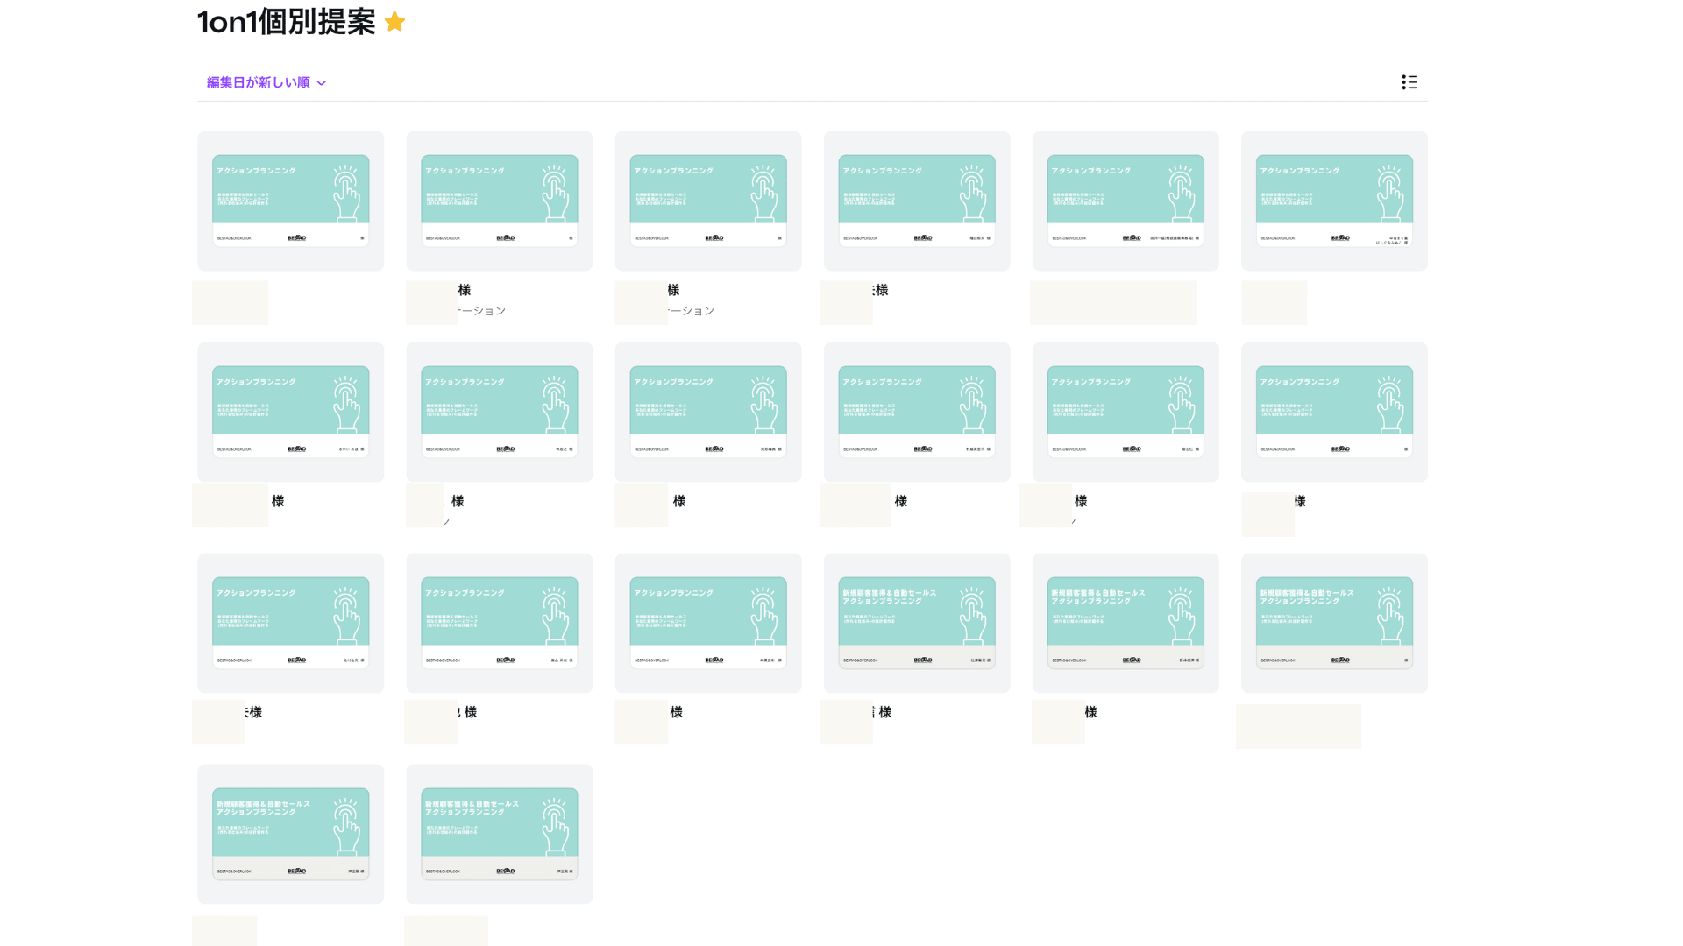Open first thumbnail in the third row

(x=291, y=623)
